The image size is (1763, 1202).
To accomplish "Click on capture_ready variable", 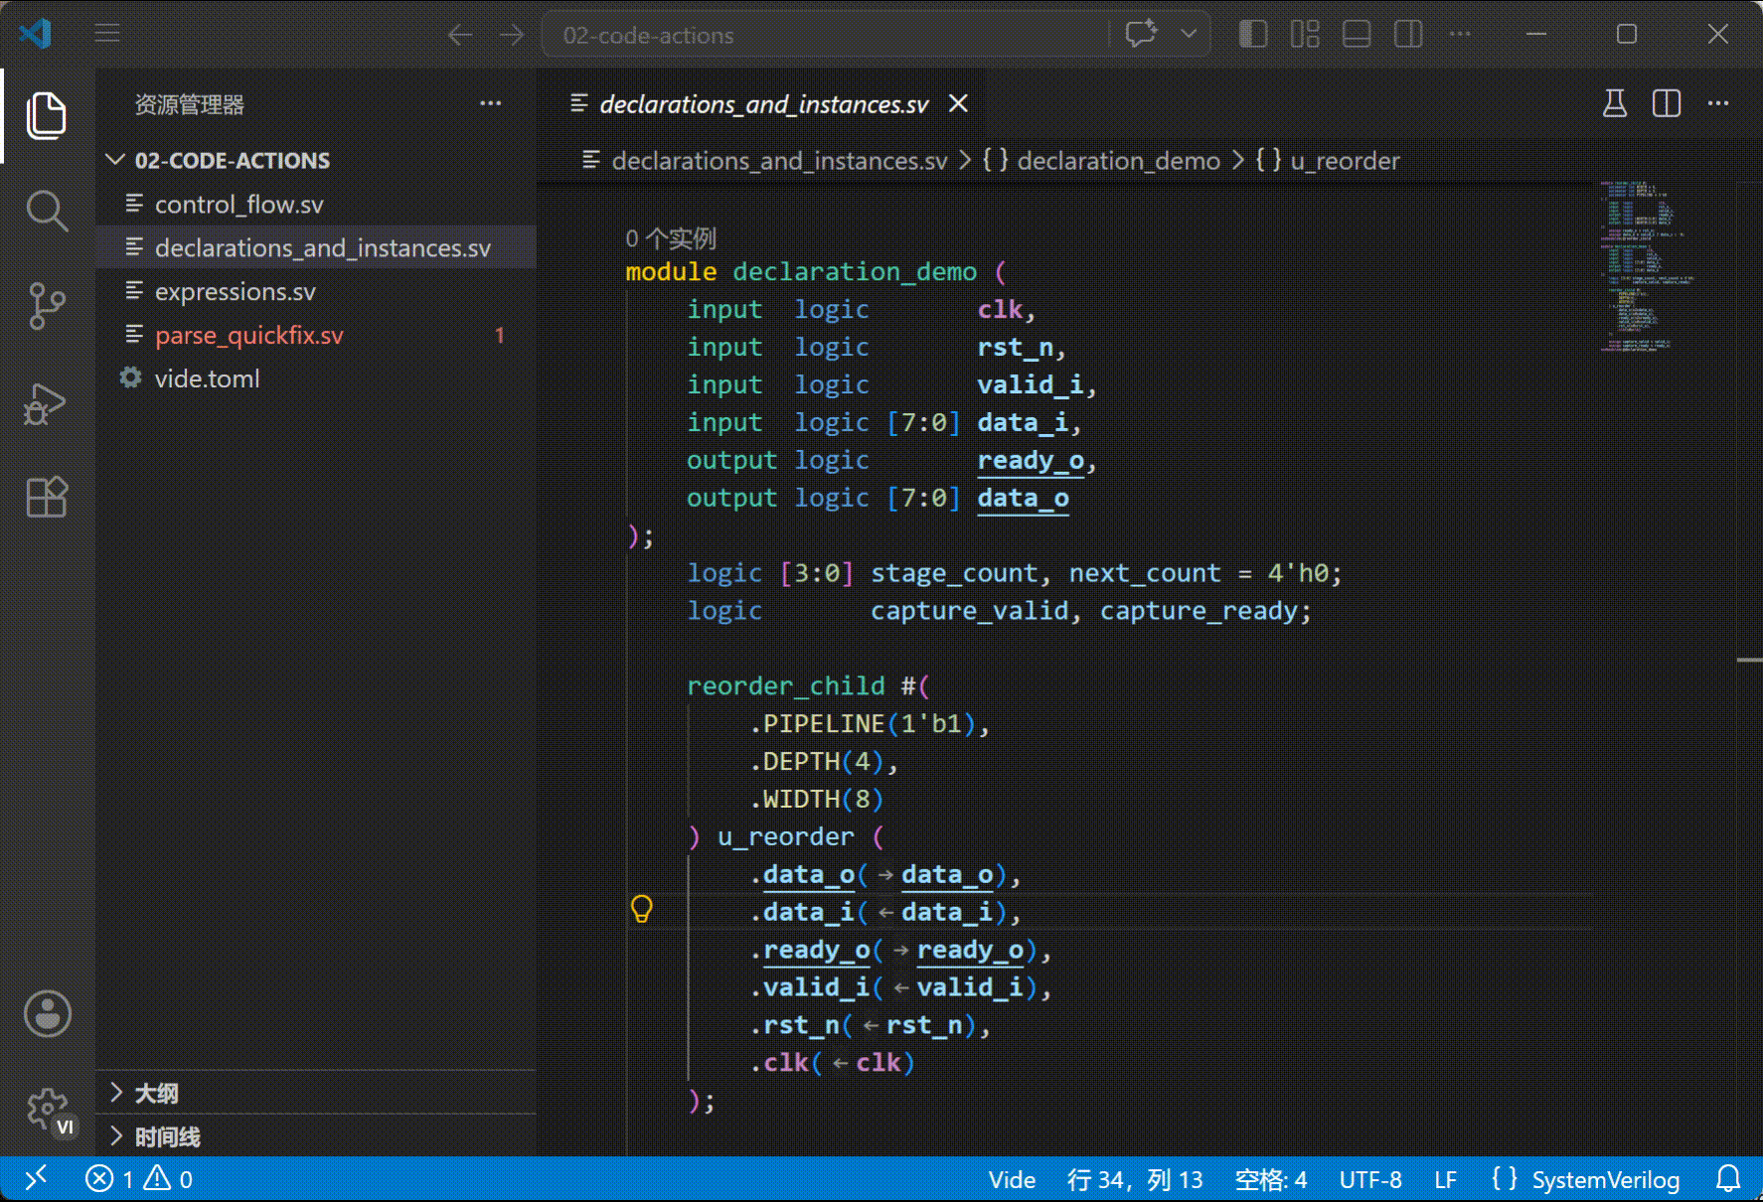I will tap(1199, 611).
